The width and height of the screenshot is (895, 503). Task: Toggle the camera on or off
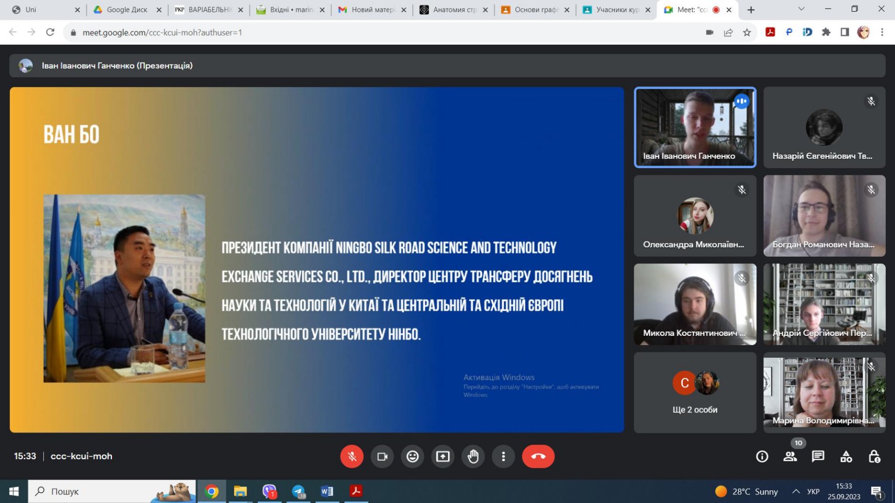pyautogui.click(x=382, y=457)
